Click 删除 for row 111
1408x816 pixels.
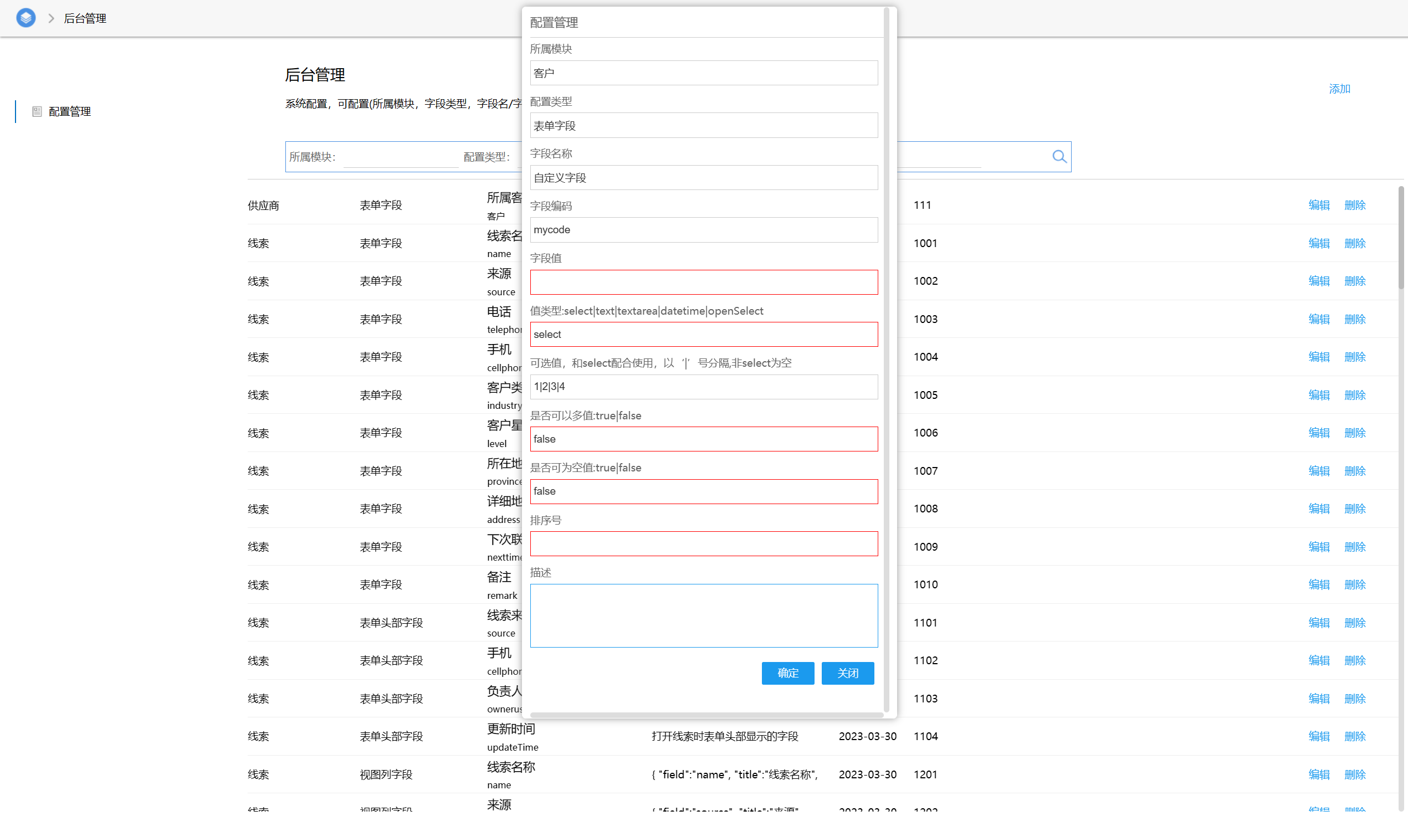(x=1354, y=205)
